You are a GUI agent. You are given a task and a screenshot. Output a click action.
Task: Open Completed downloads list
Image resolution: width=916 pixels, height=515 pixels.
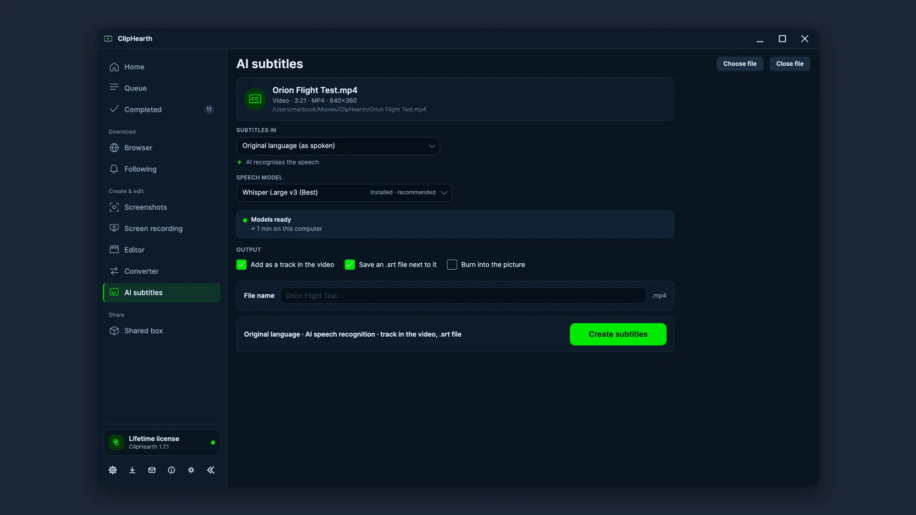point(162,110)
